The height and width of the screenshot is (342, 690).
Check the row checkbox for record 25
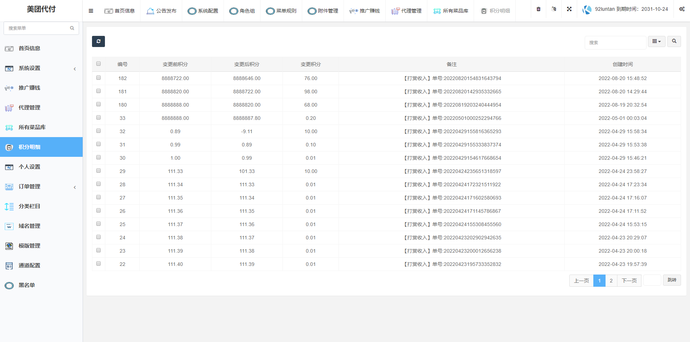[x=98, y=224]
